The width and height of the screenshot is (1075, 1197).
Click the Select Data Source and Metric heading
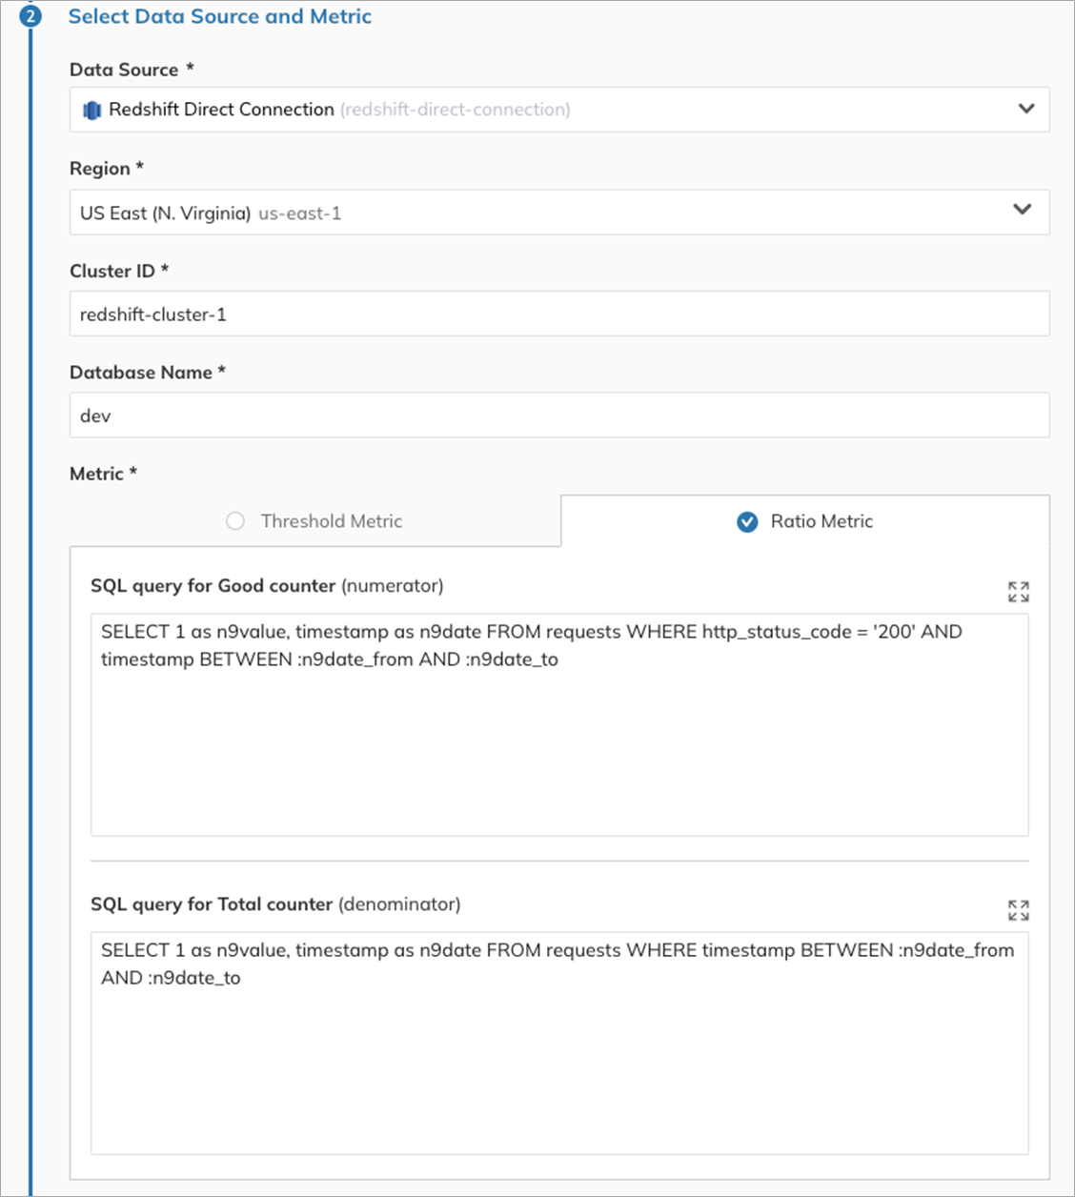[220, 16]
